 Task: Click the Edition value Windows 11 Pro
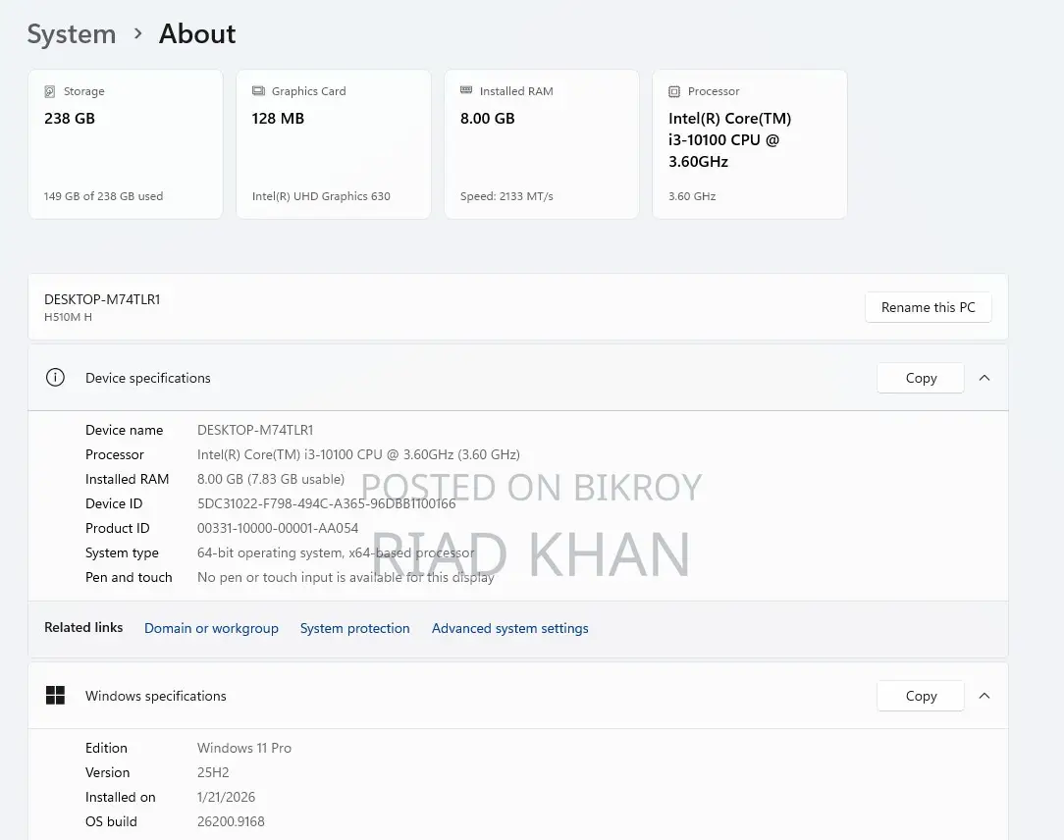[244, 748]
